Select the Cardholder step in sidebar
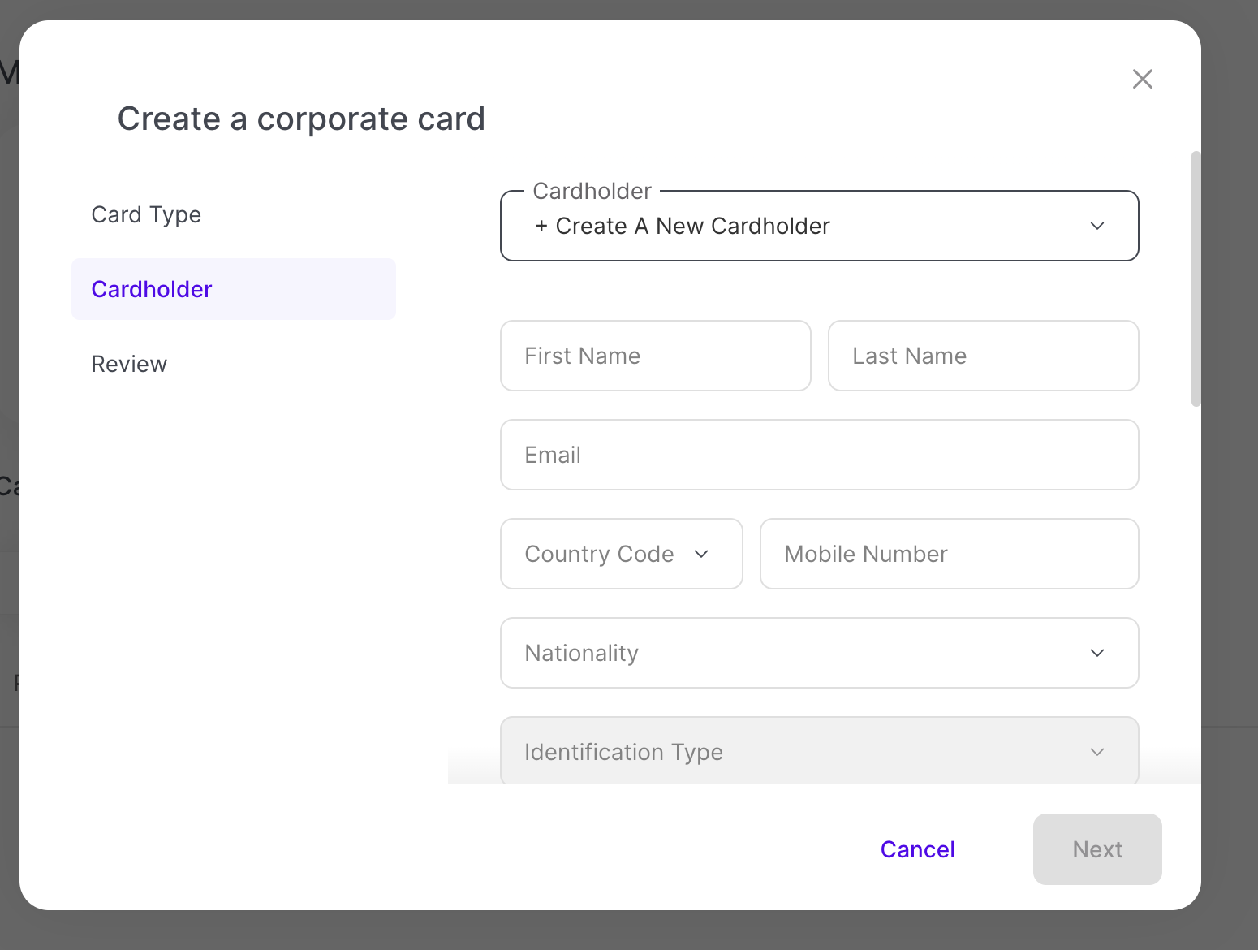Screen dimensions: 1258x950 pos(152,289)
